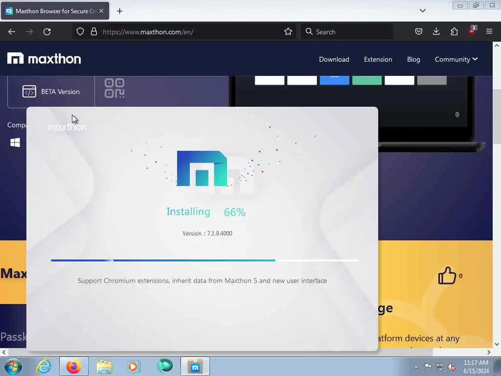Click the installer progress bar

[205, 260]
